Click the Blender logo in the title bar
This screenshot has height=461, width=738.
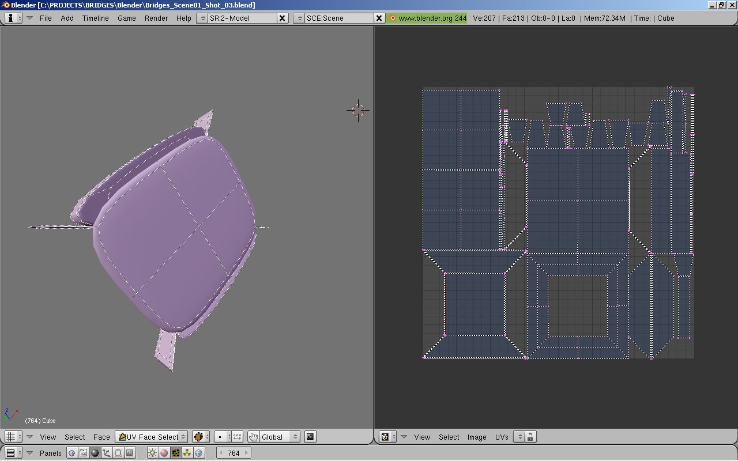click(6, 5)
